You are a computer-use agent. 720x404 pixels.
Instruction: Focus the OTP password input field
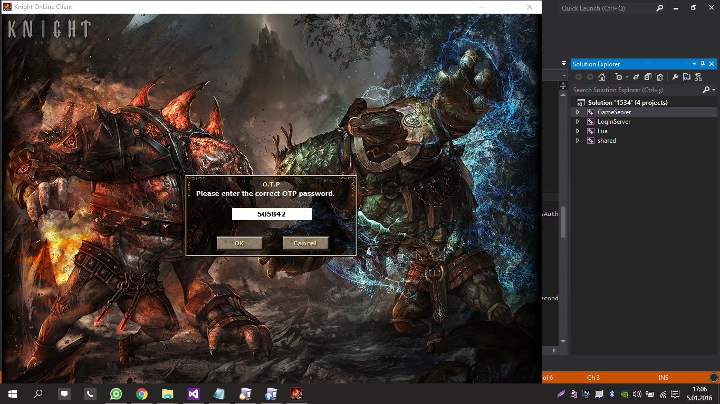coord(272,214)
